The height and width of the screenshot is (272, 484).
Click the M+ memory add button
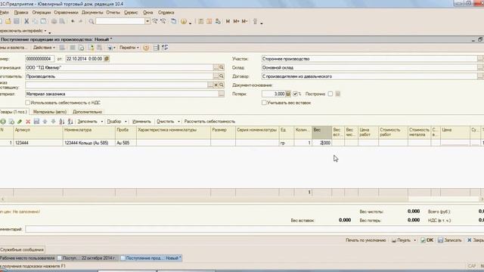point(236,21)
